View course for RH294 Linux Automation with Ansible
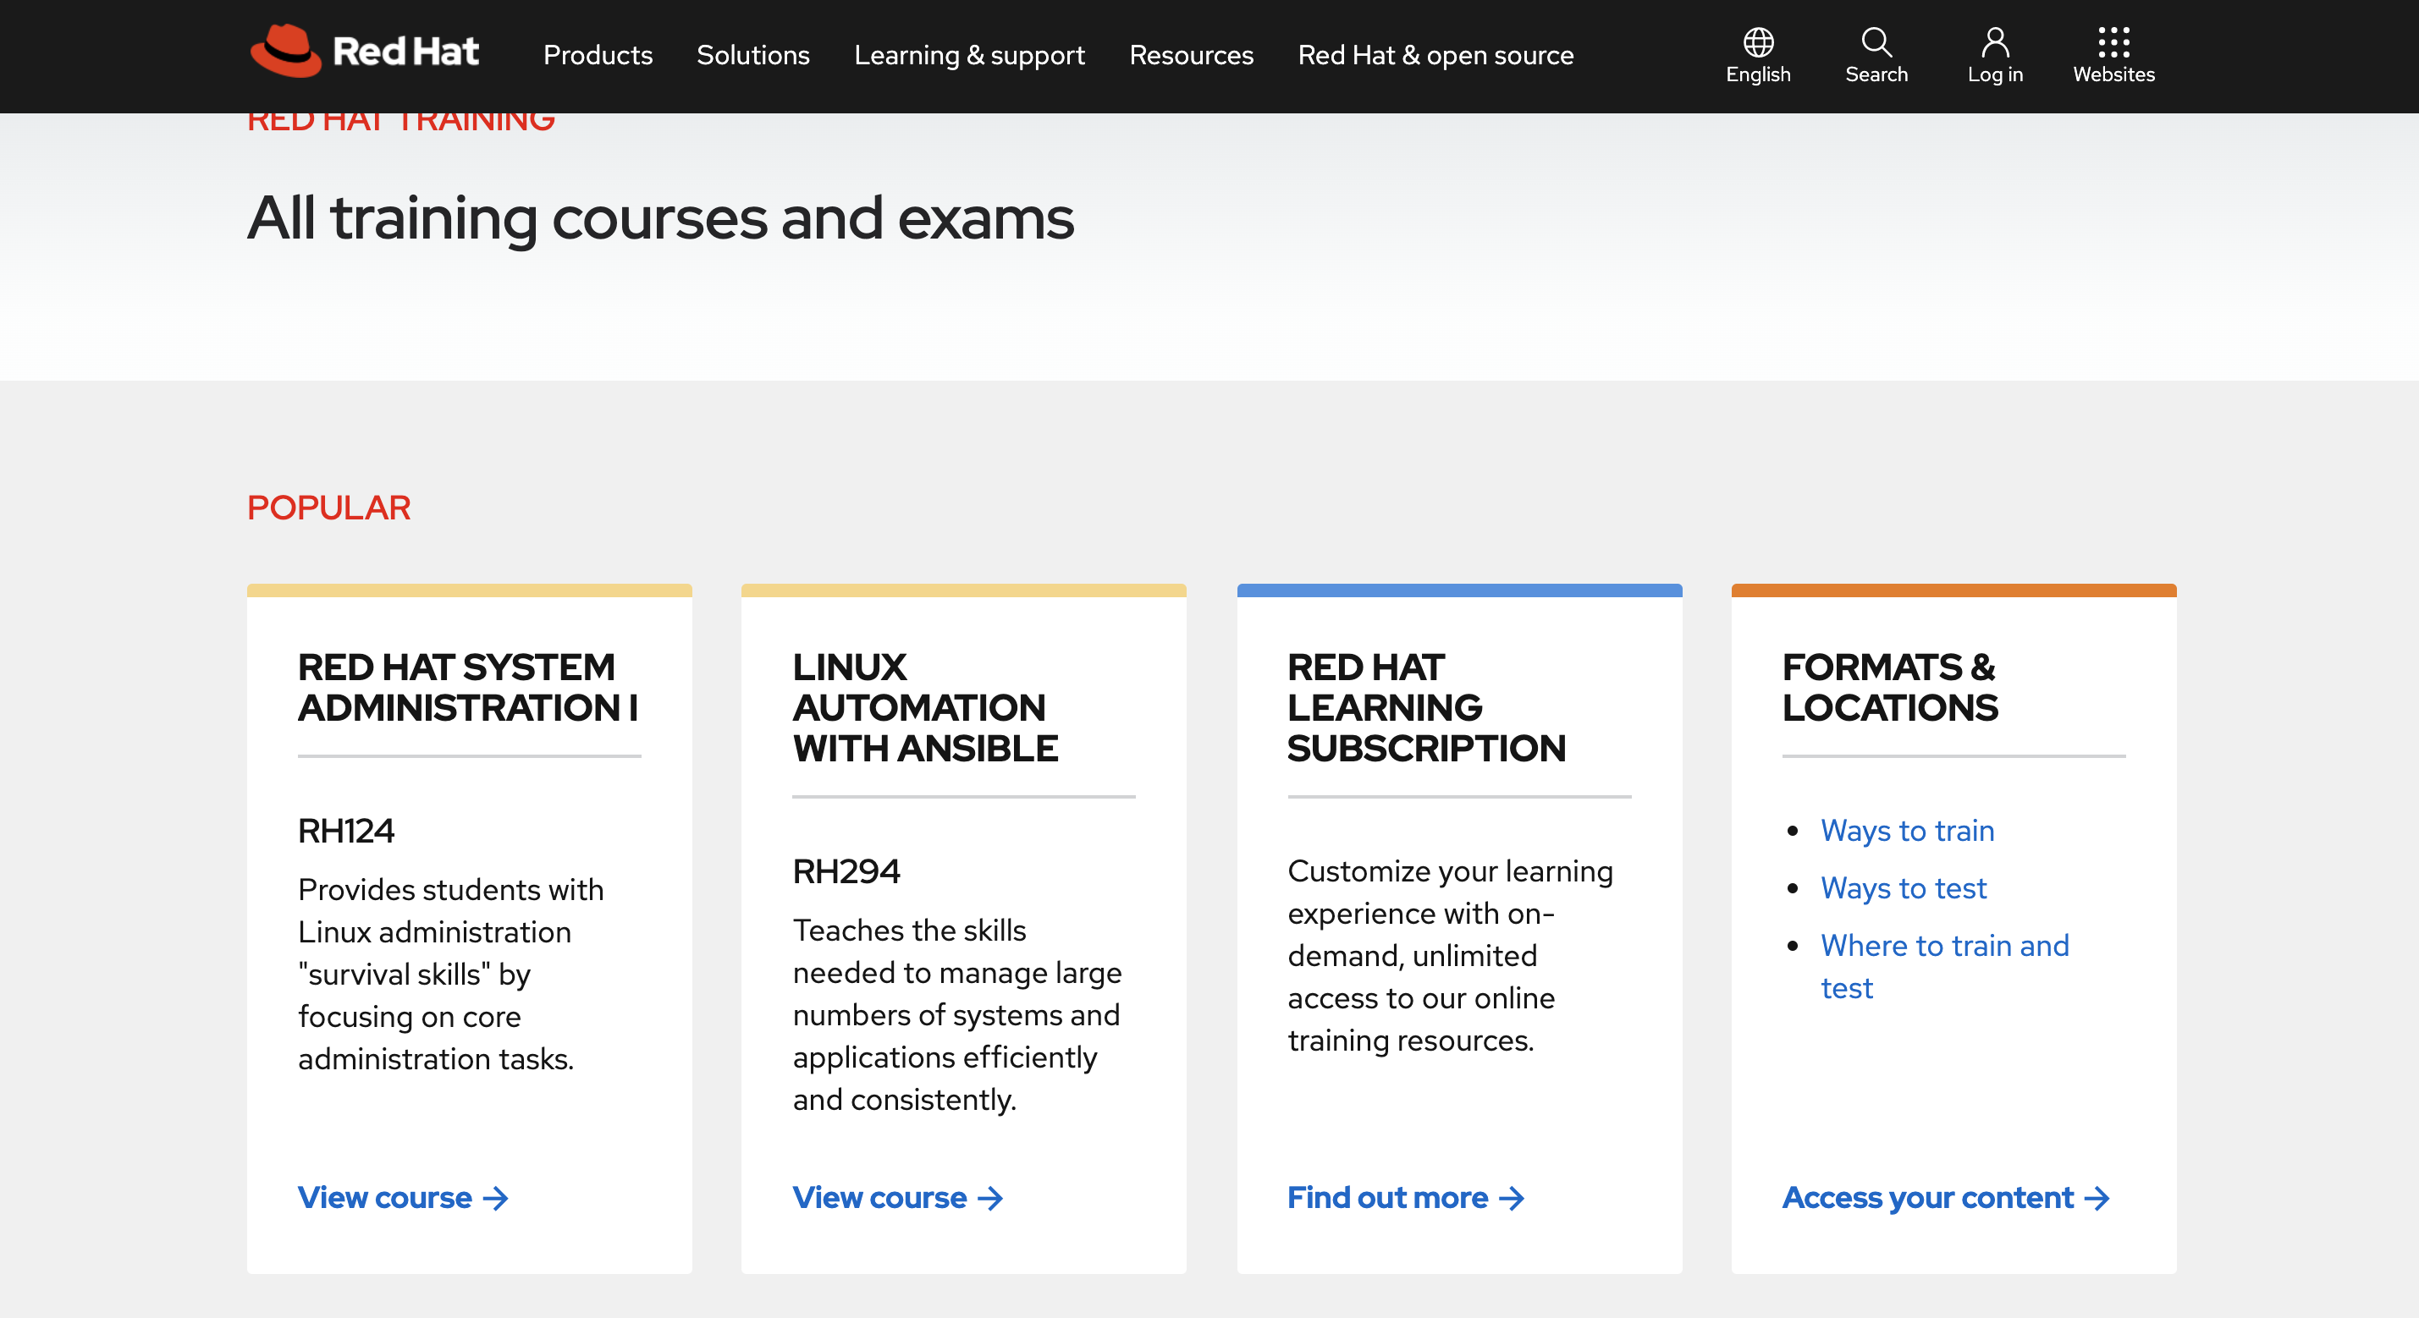 coord(898,1198)
